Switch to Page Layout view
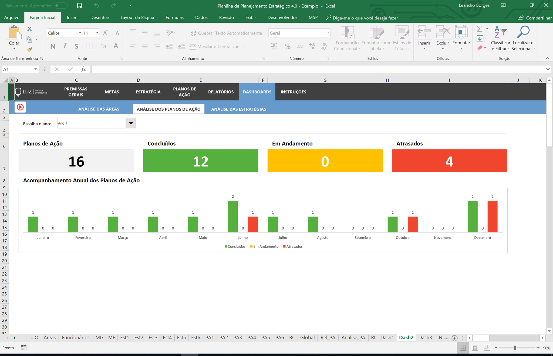Screen dimensions: 553x356 [475, 348]
